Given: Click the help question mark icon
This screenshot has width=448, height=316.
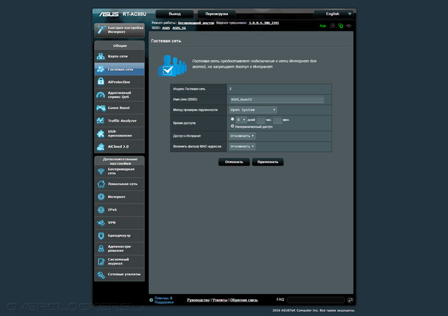Looking at the screenshot, I should pos(151,300).
